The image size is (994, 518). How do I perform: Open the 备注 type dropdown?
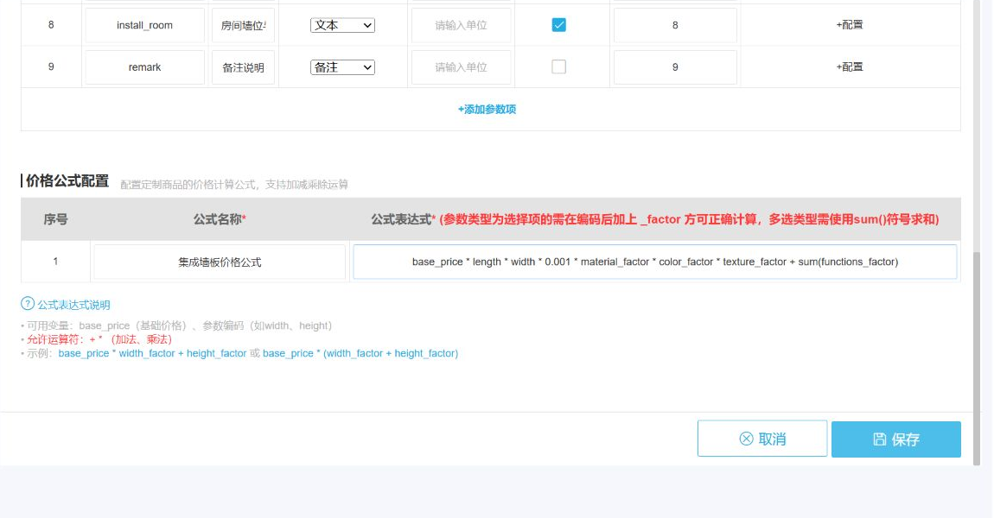tap(342, 67)
